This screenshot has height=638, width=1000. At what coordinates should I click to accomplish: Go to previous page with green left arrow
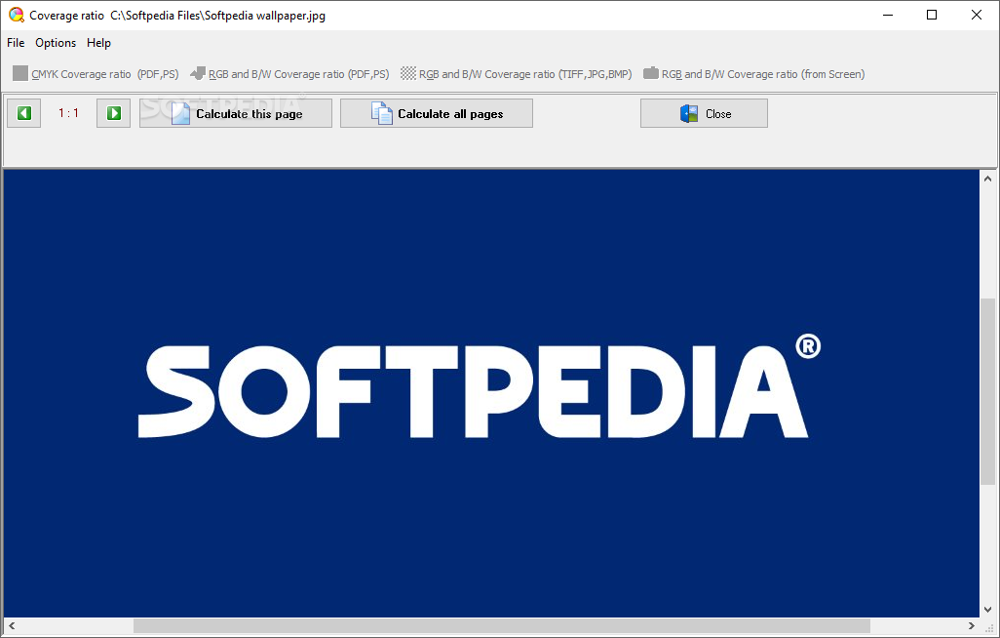(24, 113)
